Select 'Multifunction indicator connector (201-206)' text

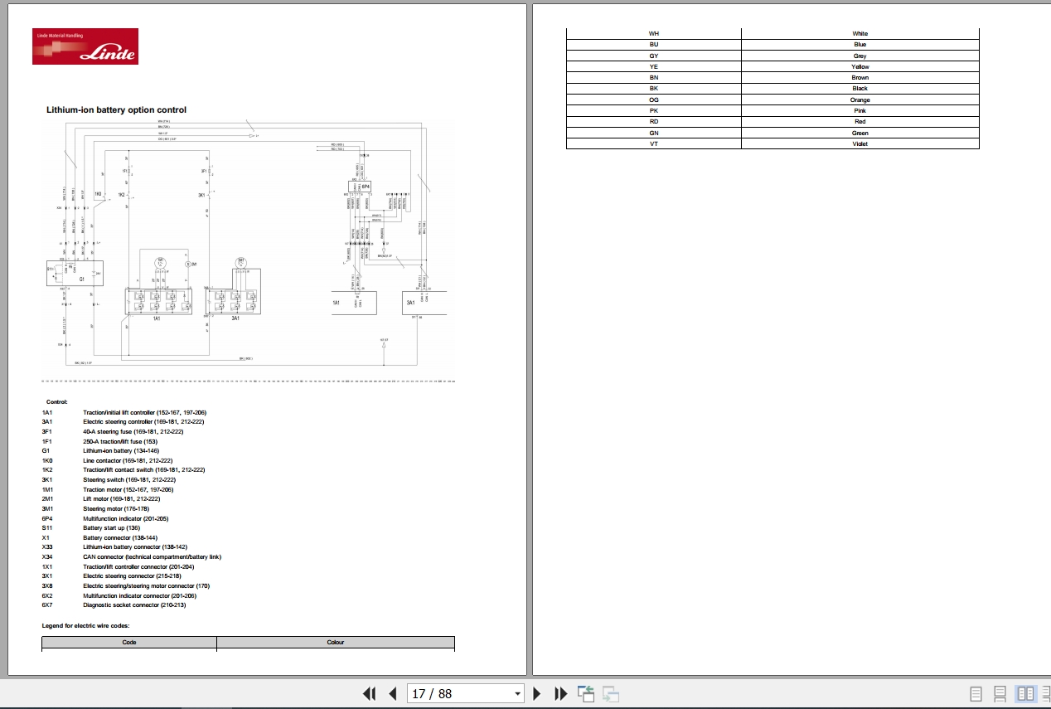tap(139, 596)
